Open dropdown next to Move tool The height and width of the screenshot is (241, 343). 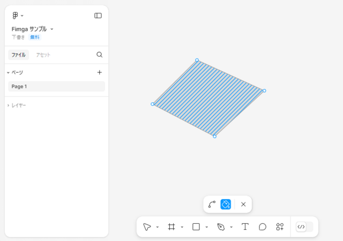(157, 227)
